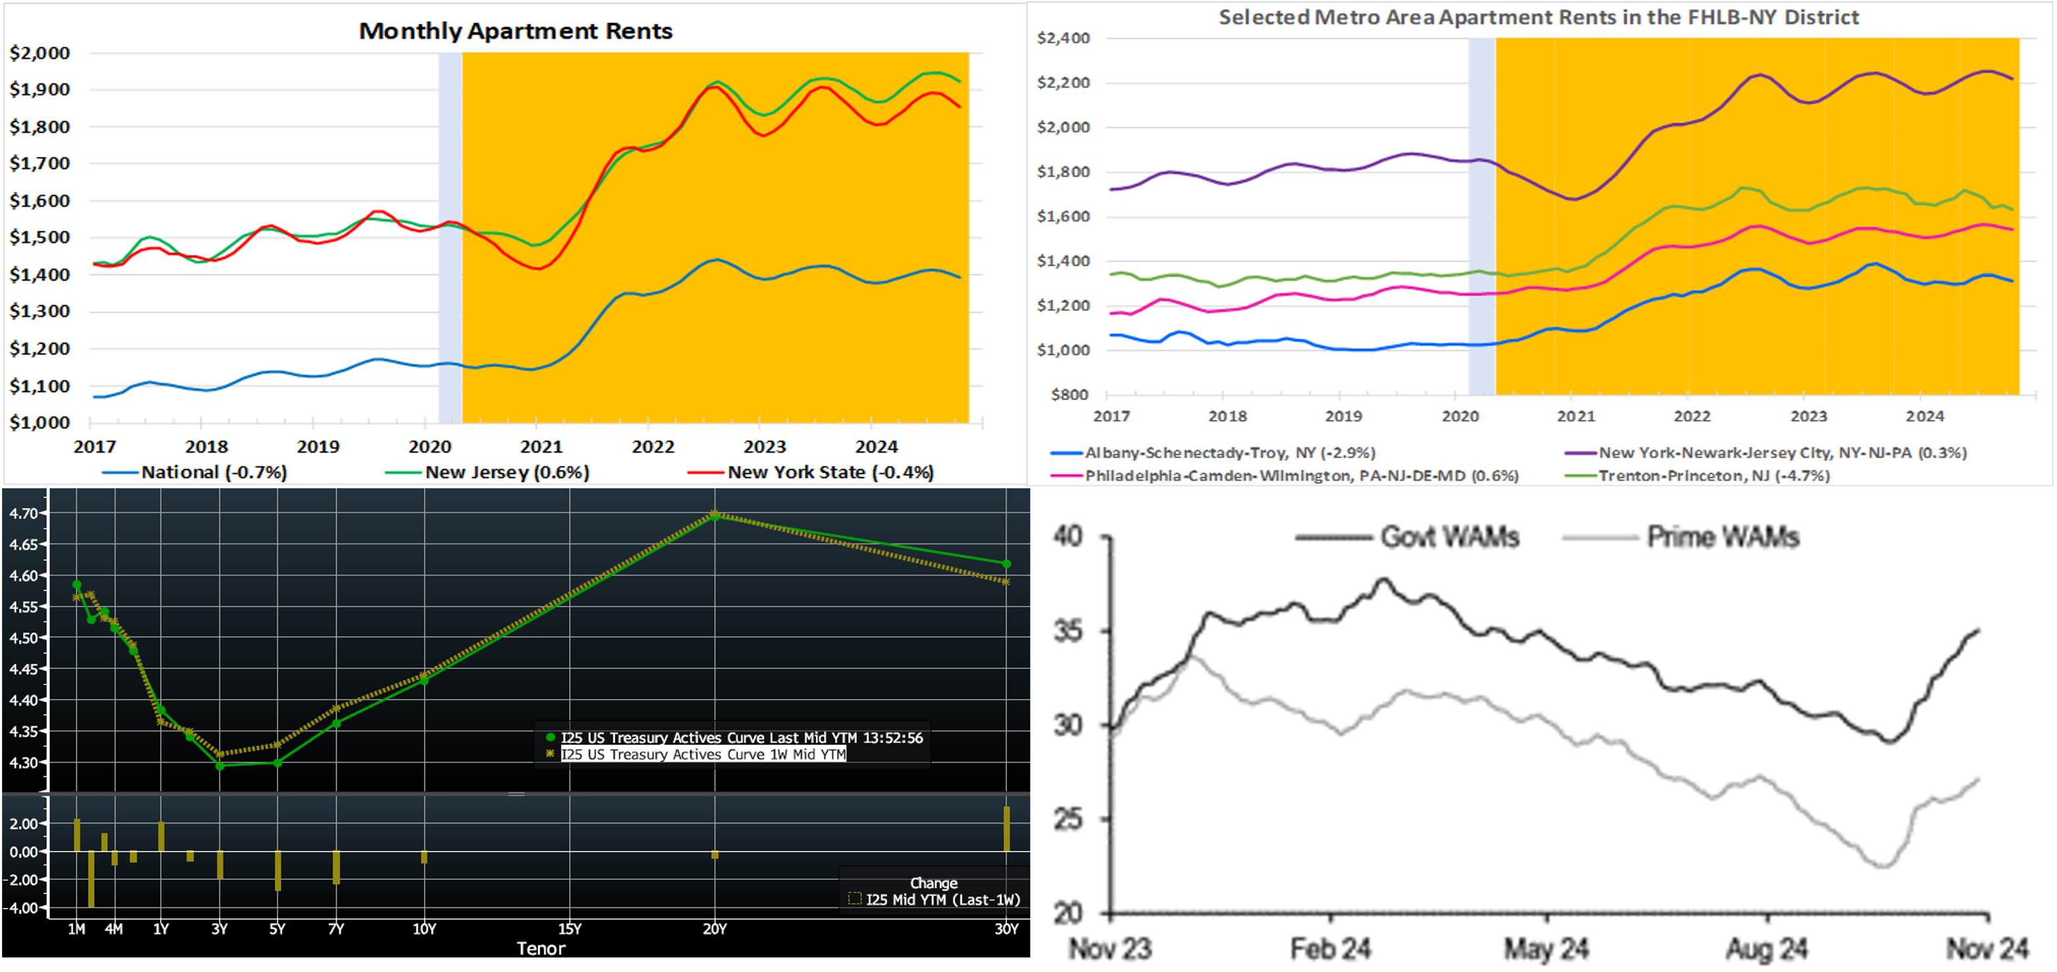Click the 10Y tenor axis label

(x=424, y=929)
